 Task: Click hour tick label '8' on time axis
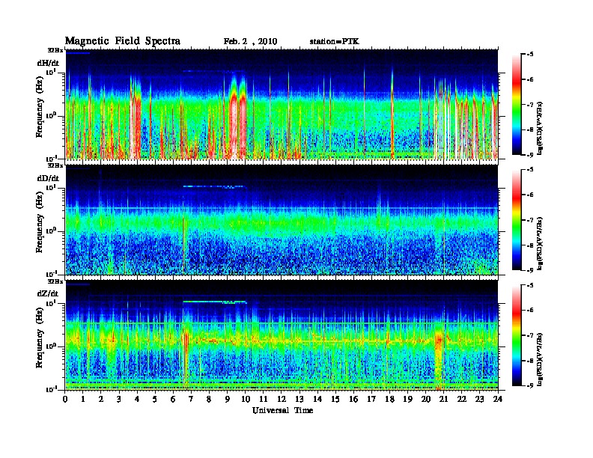tap(209, 399)
